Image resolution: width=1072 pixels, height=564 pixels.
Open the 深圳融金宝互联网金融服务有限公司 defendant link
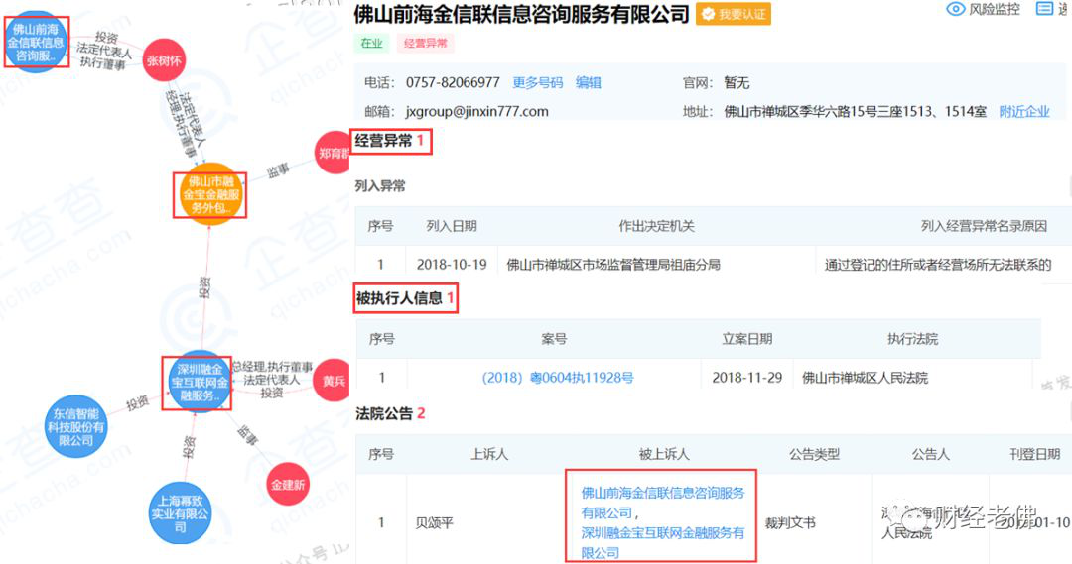pyautogui.click(x=662, y=542)
